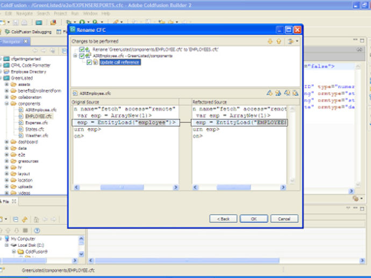
Task: Expand the uploads folder
Action: tap(6, 186)
